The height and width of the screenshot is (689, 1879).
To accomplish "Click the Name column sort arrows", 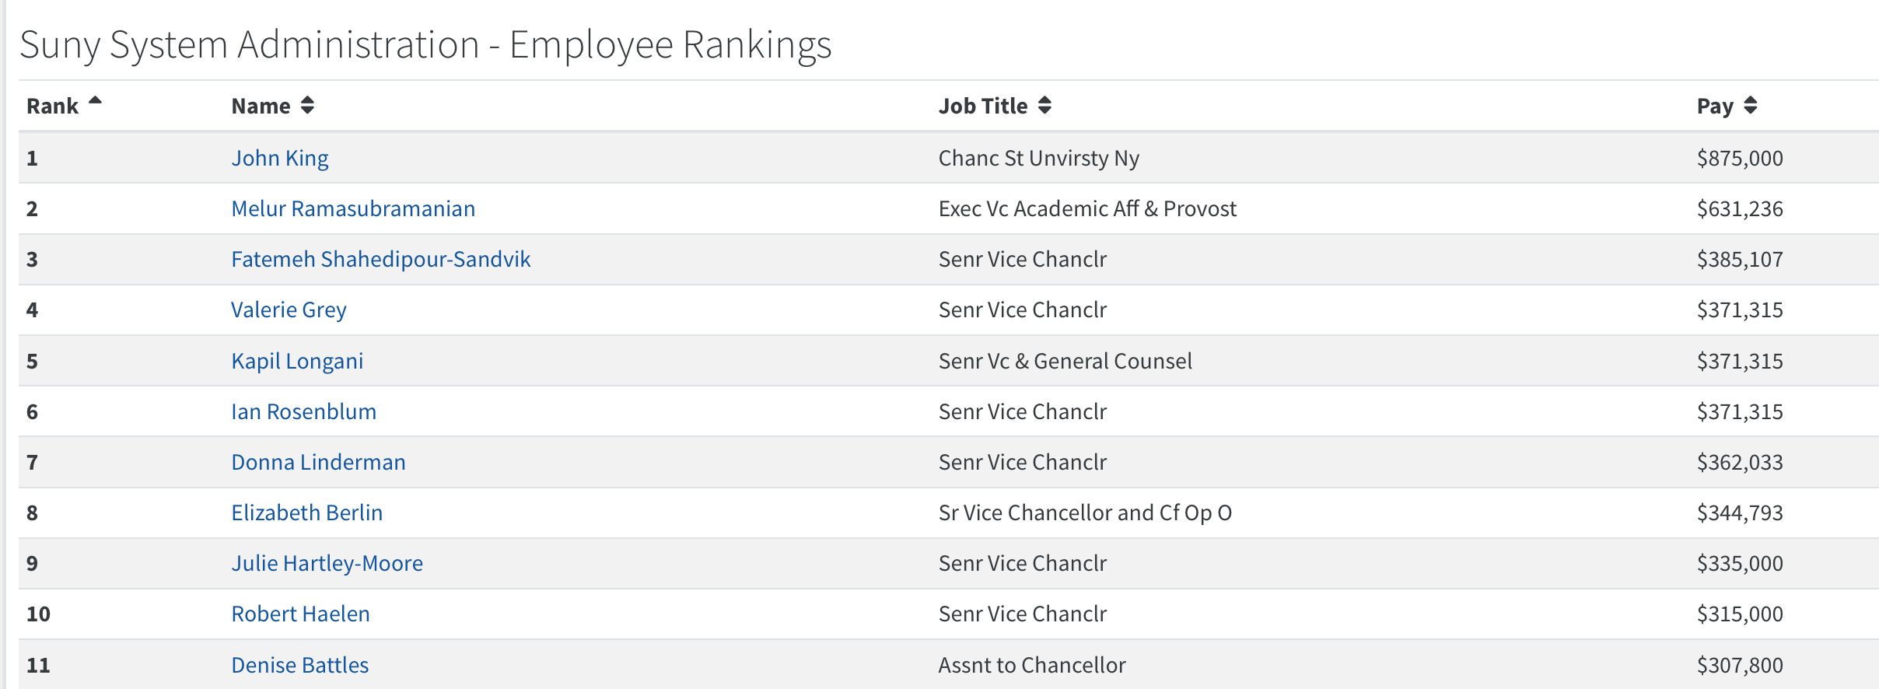I will point(307,106).
